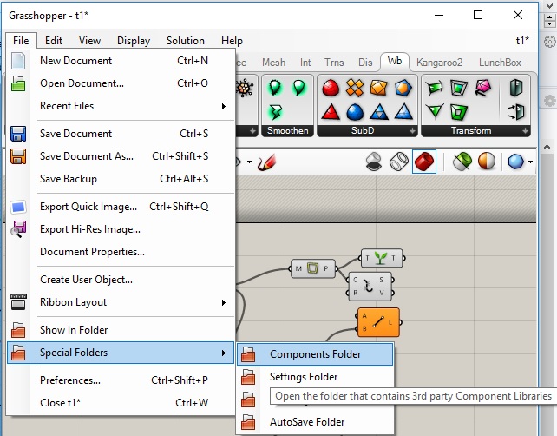Choose Create User Object menu entry

[x=121, y=280]
